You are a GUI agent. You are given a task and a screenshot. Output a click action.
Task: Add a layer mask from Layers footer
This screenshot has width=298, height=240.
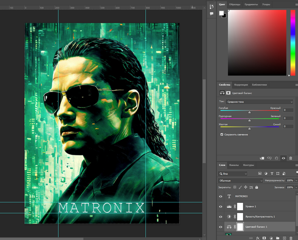pos(264,238)
